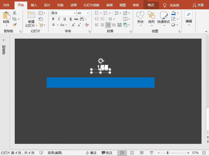Viewport: 209px width, 156px height.
Task: Toggle the Comments pane
Action: click(x=107, y=153)
